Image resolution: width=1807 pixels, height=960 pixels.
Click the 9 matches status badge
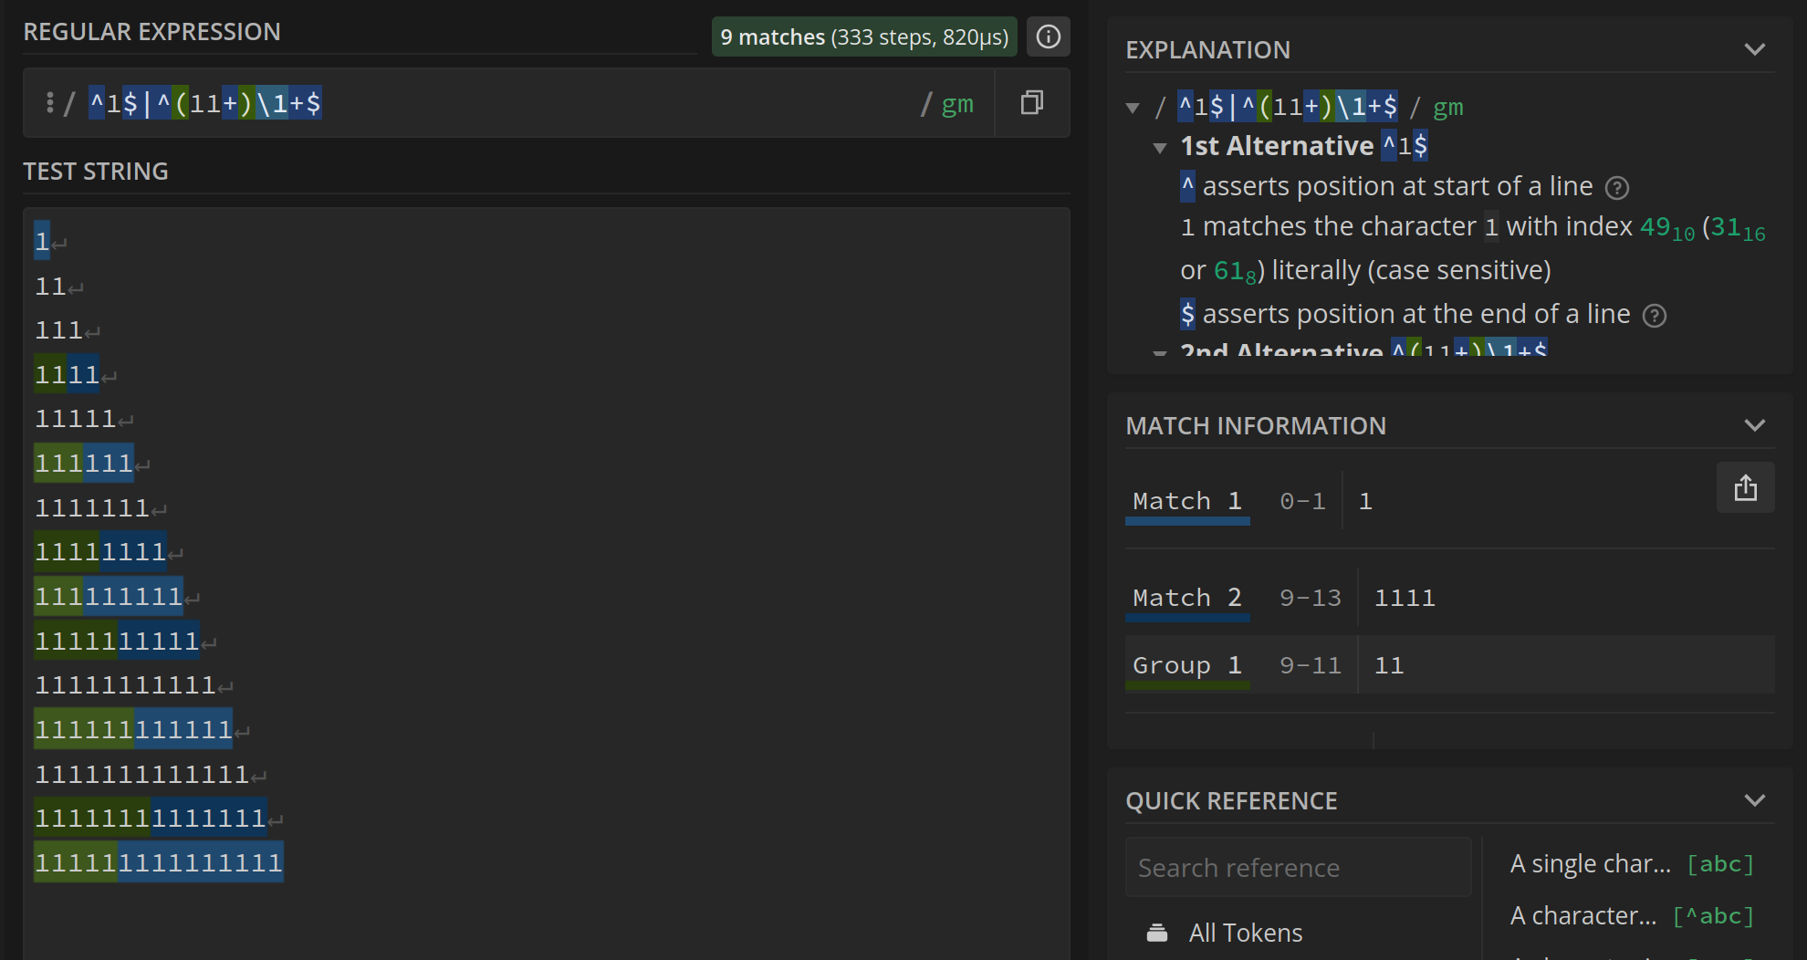(x=863, y=37)
